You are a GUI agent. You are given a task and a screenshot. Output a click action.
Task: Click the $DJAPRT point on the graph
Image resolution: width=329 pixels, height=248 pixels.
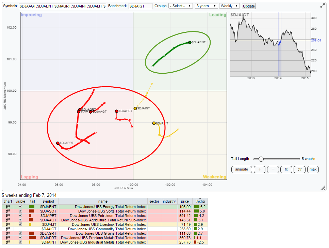[58, 143]
